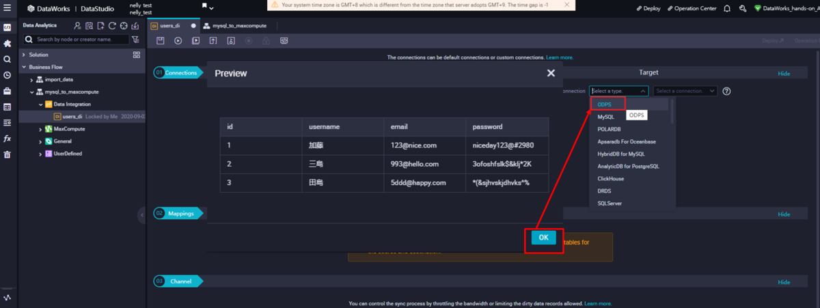The height and width of the screenshot is (308, 820).
Task: Open Deploy link in top bar
Action: coord(648,9)
